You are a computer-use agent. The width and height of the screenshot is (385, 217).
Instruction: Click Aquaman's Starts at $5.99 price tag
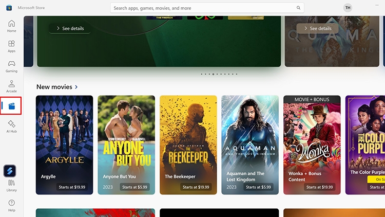click(258, 187)
